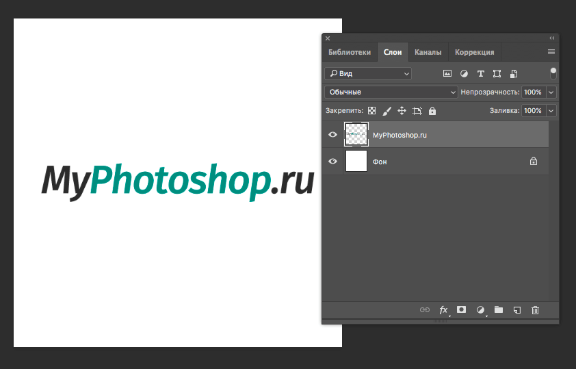Screen dimensions: 576x369
Task: Open layer style fx menu
Action: pos(444,310)
